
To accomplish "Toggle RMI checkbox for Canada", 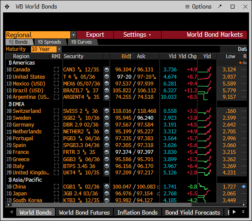I will tap(56, 70).
